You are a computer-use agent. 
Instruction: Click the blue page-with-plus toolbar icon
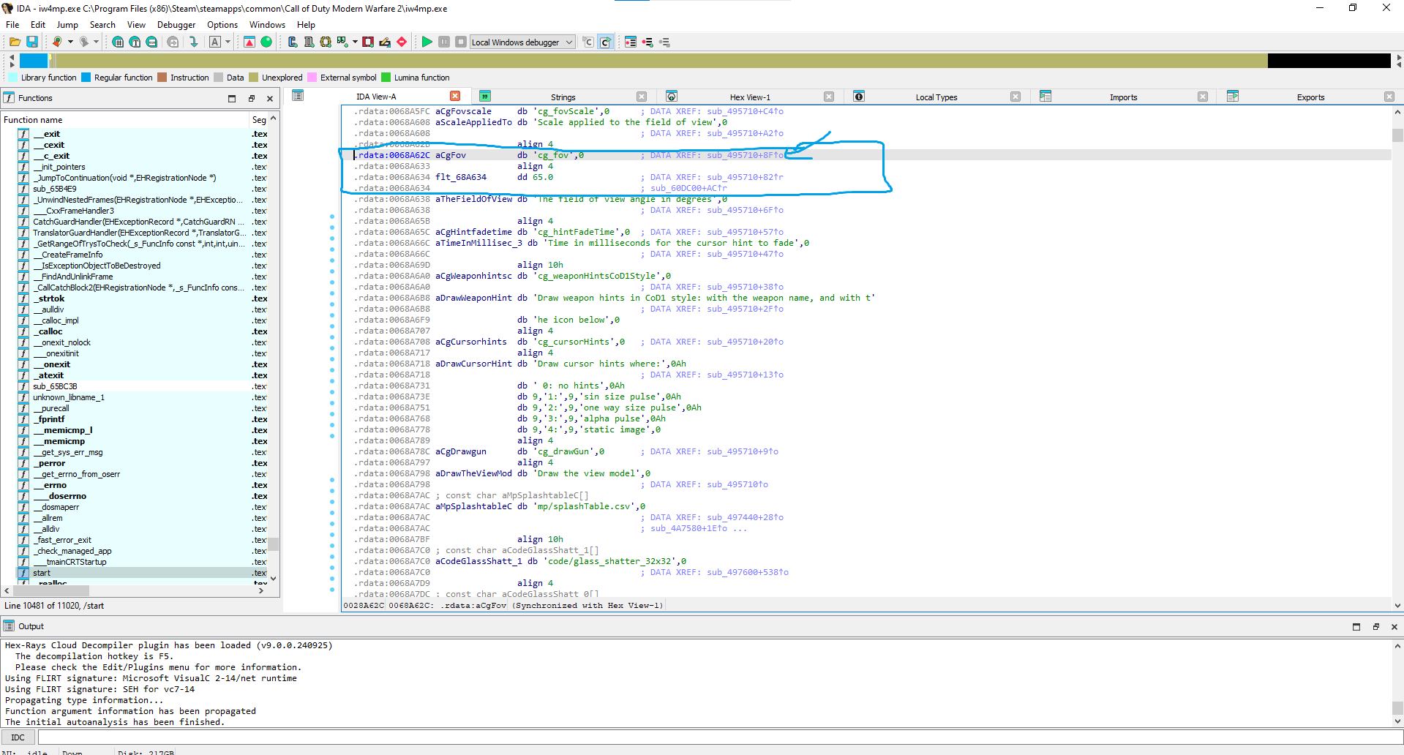tap(292, 42)
